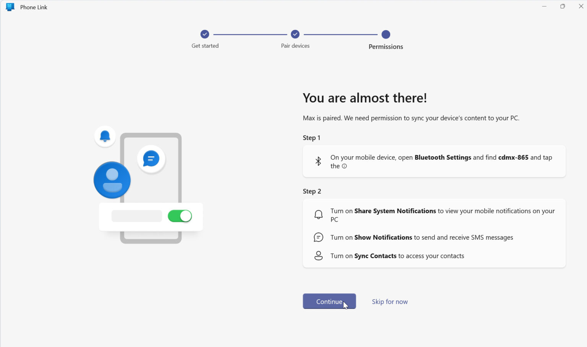Click the bell icon beside Share System Notifications
The width and height of the screenshot is (587, 347).
click(318, 215)
